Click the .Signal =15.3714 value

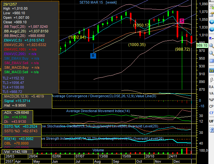[17, 101]
